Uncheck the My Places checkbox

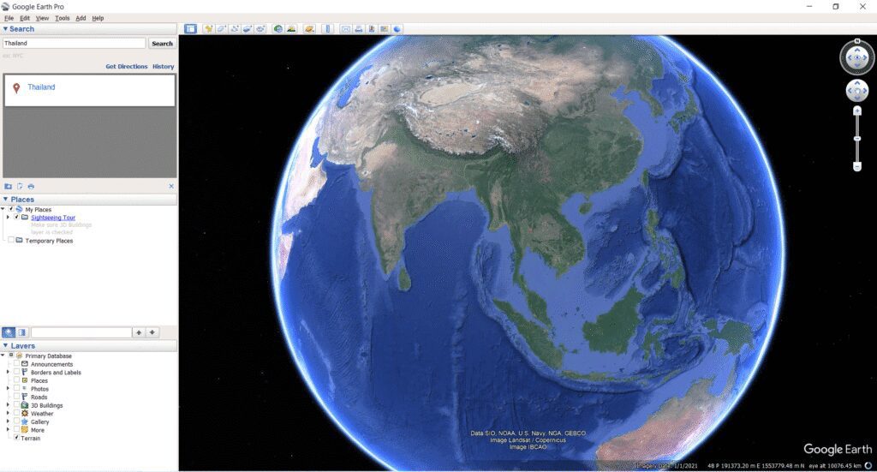tap(11, 209)
